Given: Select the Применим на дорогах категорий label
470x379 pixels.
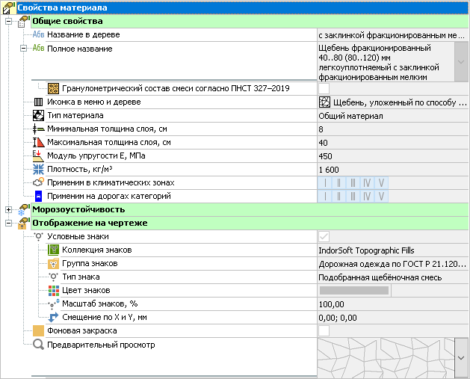Looking at the screenshot, I should 109,196.
